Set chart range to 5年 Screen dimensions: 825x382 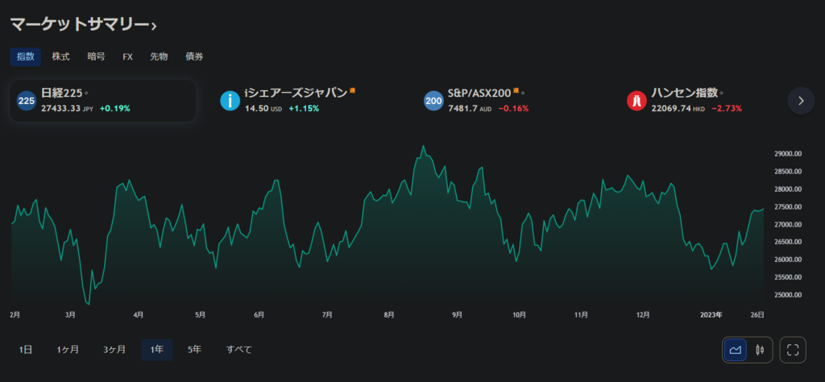pos(194,350)
